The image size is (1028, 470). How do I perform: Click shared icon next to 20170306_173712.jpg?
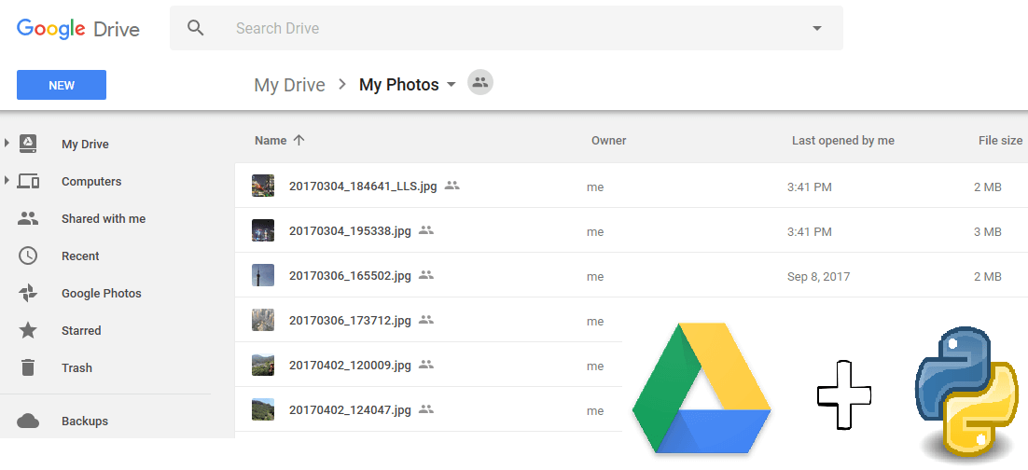pyautogui.click(x=427, y=319)
